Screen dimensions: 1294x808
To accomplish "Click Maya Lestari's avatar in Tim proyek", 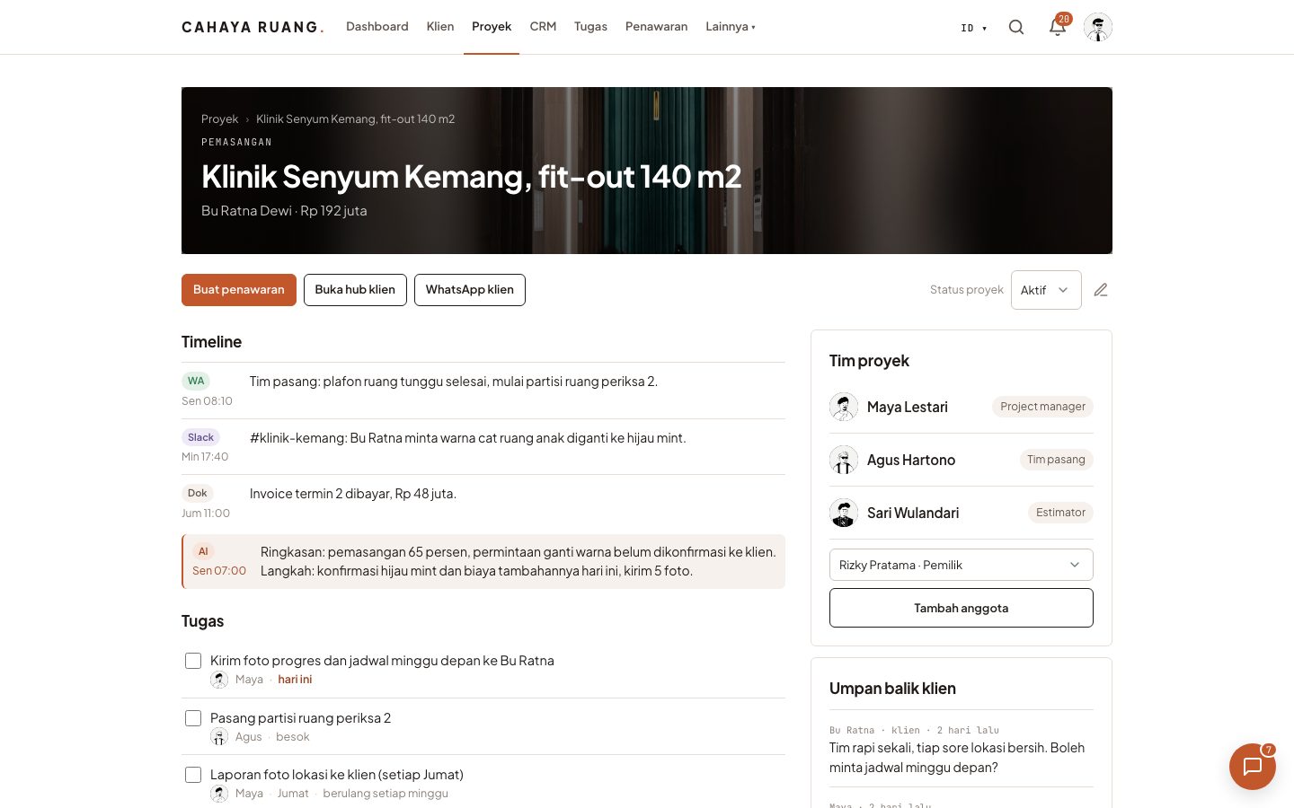I will point(844,407).
